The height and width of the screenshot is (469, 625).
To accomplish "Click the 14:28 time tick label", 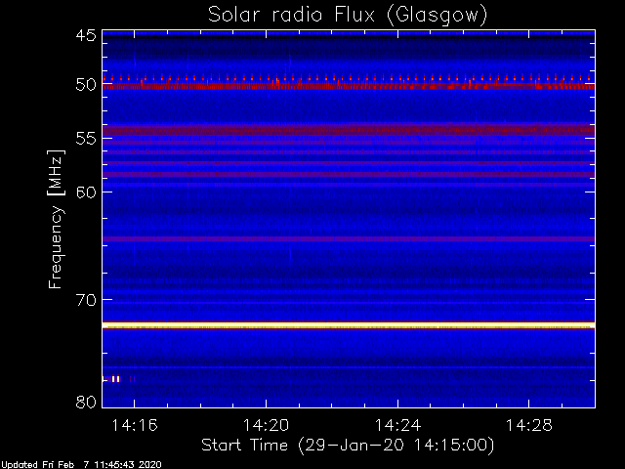I will click(x=529, y=425).
